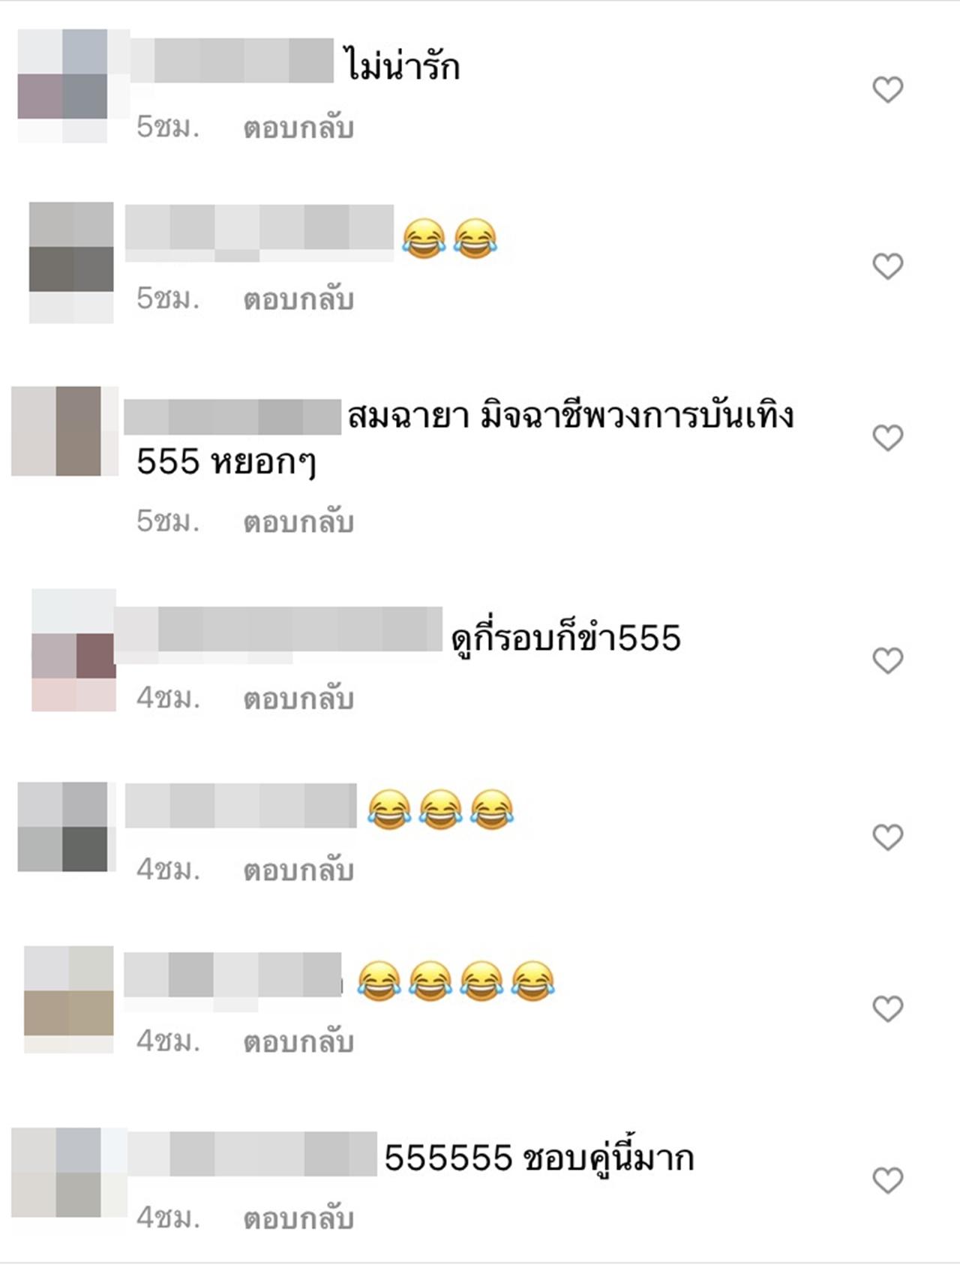Screen dimensions: 960x1265
Task: Like the comment with two laughing emojis
Action: point(888,266)
